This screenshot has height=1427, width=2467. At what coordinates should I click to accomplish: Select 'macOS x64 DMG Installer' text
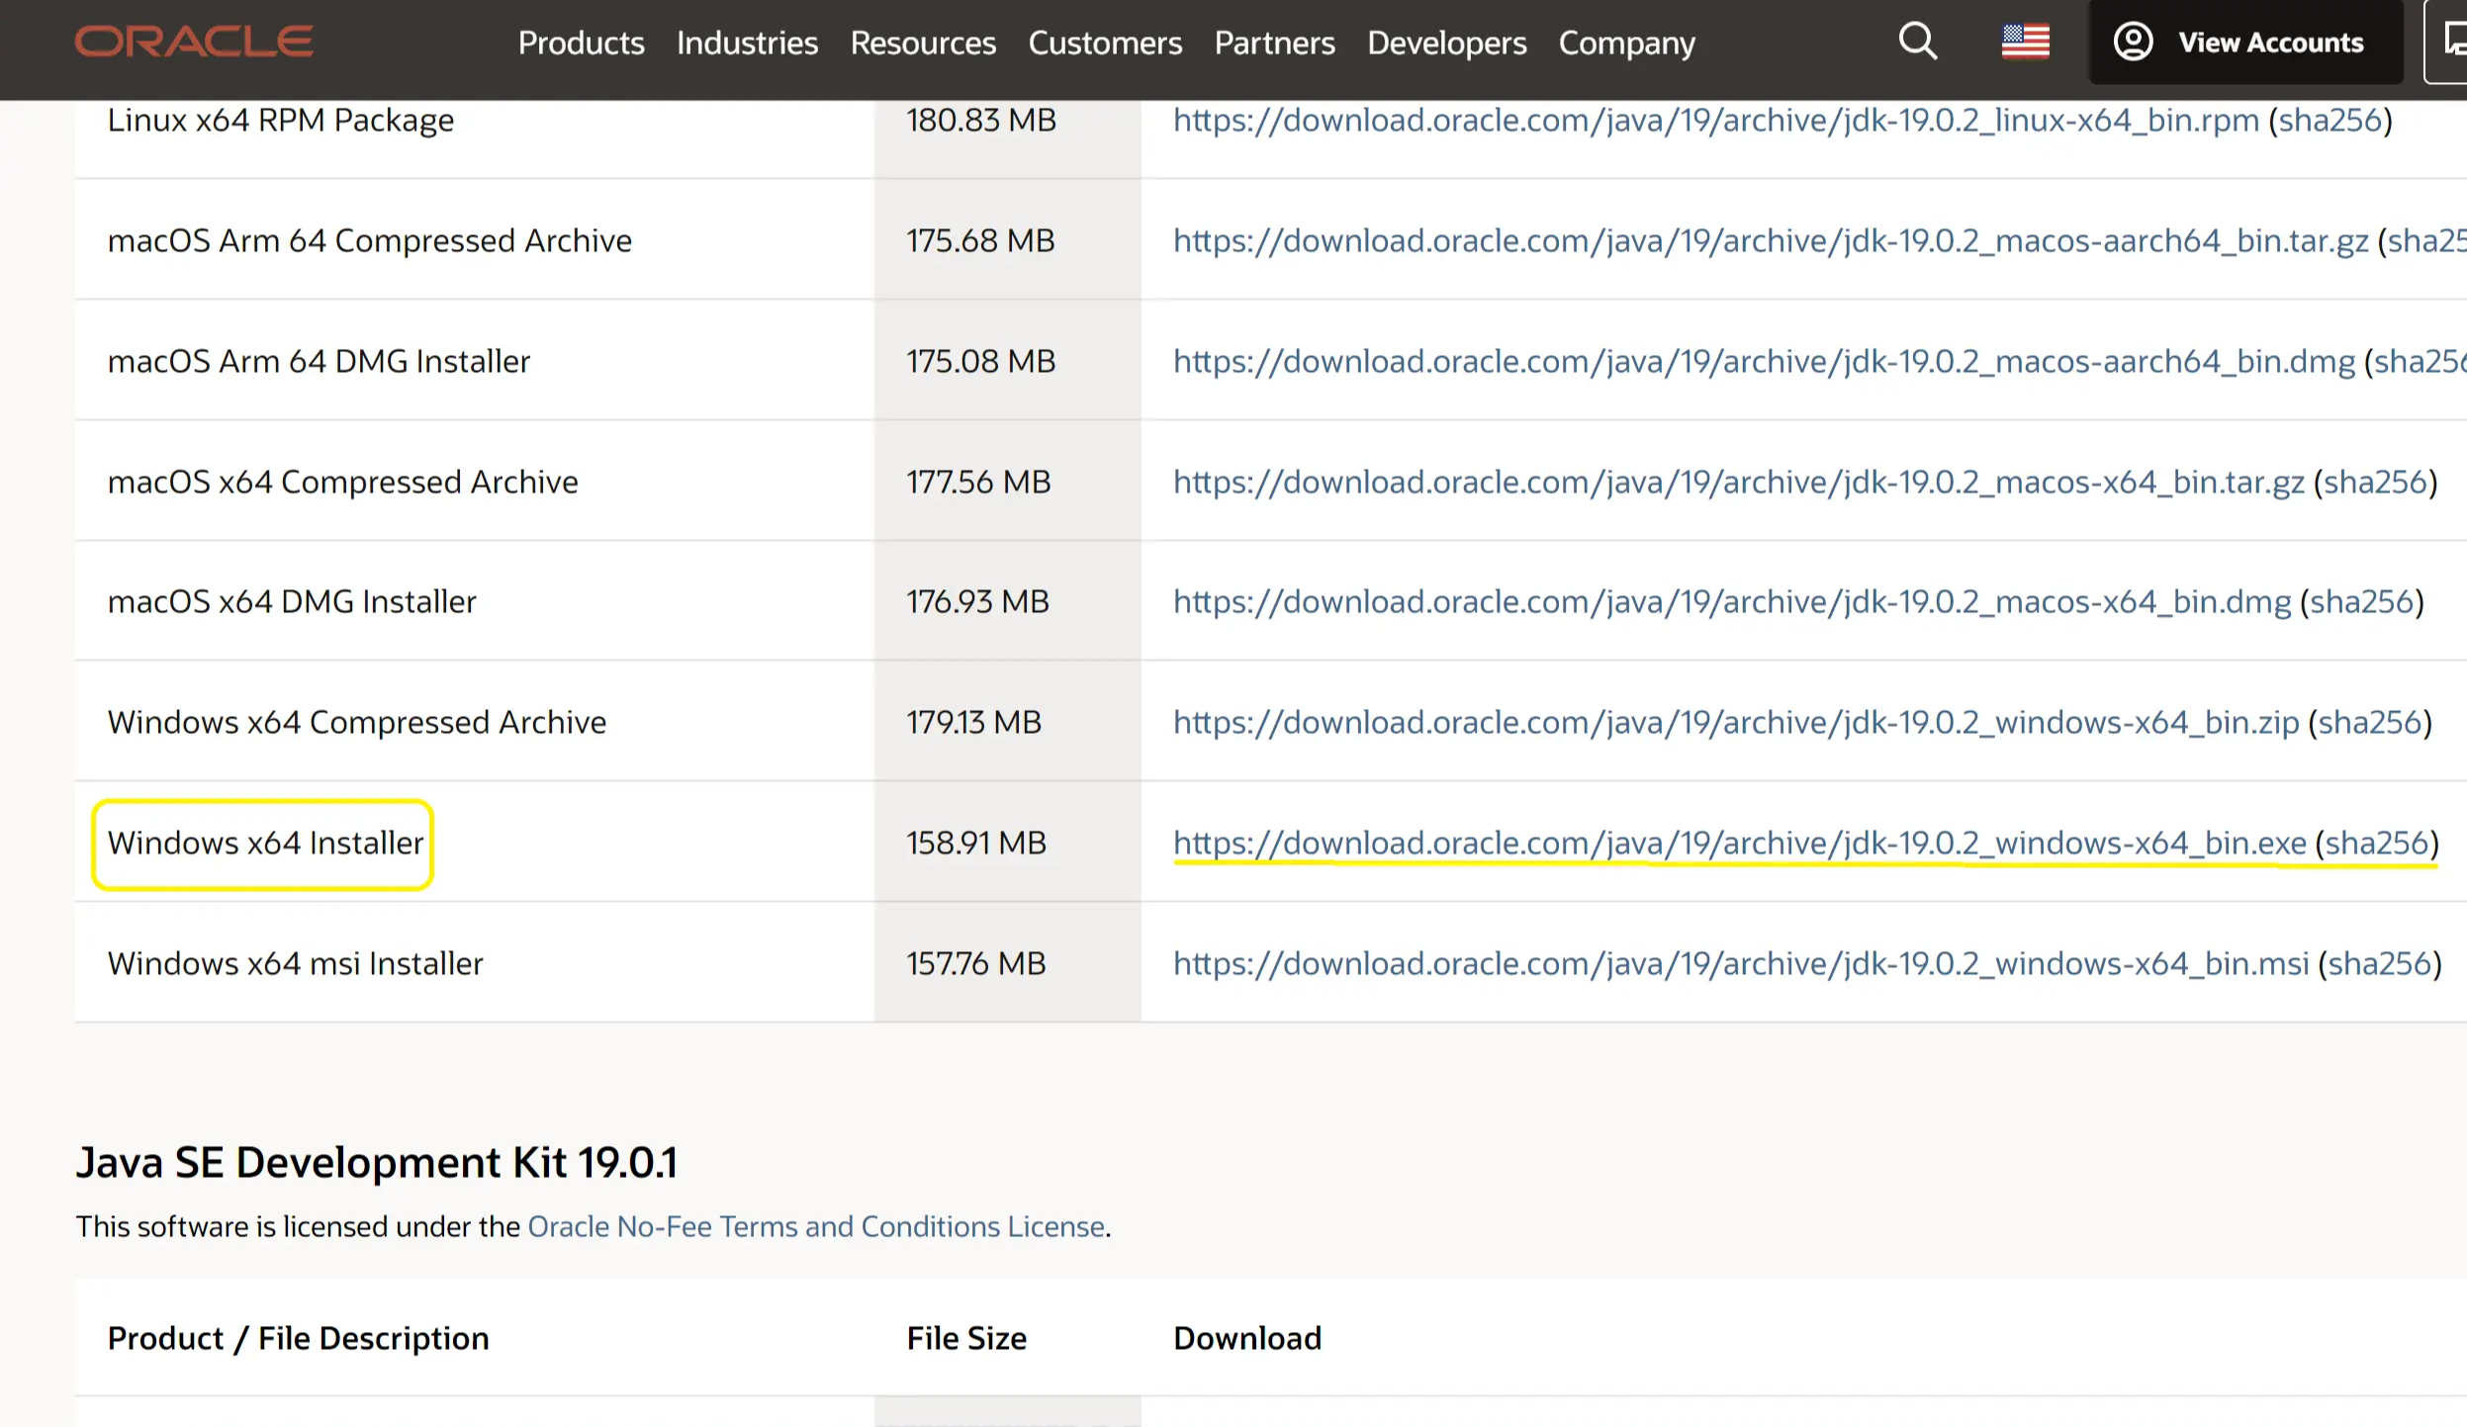tap(292, 601)
